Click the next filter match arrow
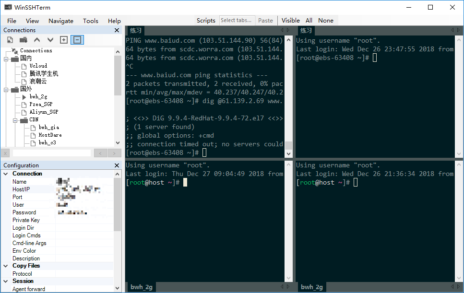The height and width of the screenshot is (293, 464). point(115,153)
